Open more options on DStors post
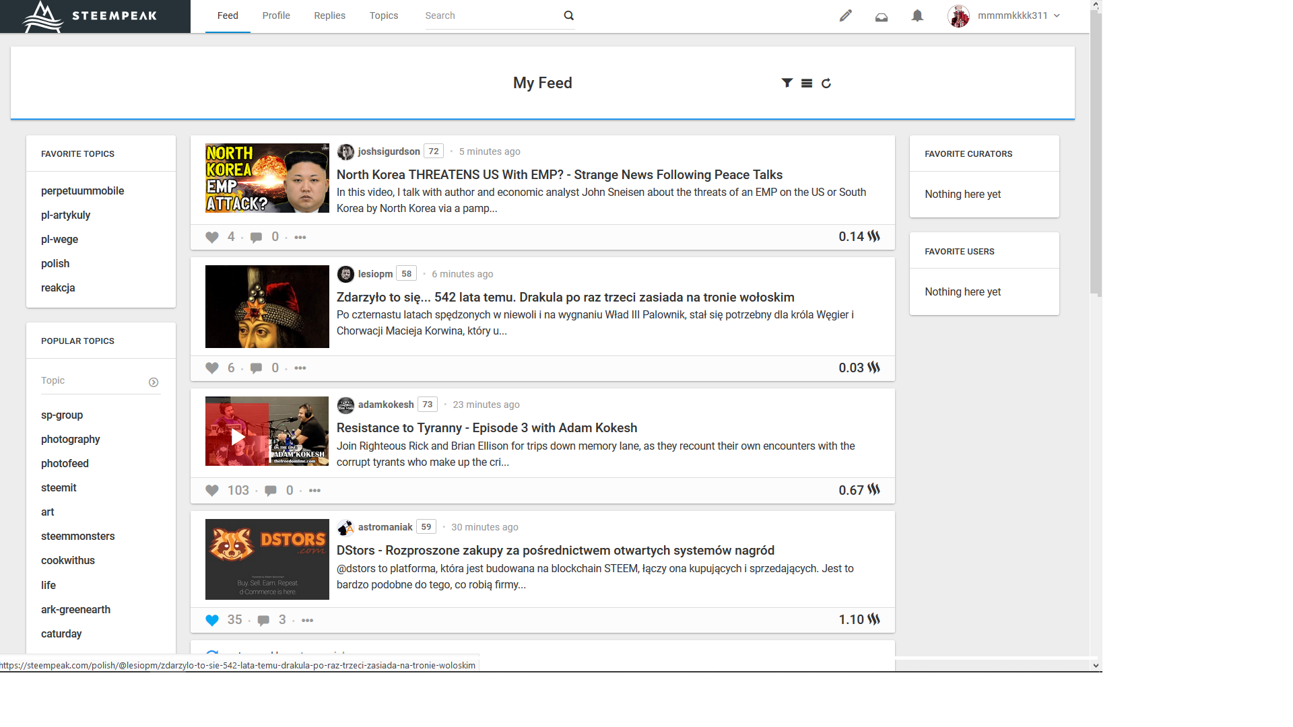This screenshot has width=1293, height=727. point(307,620)
